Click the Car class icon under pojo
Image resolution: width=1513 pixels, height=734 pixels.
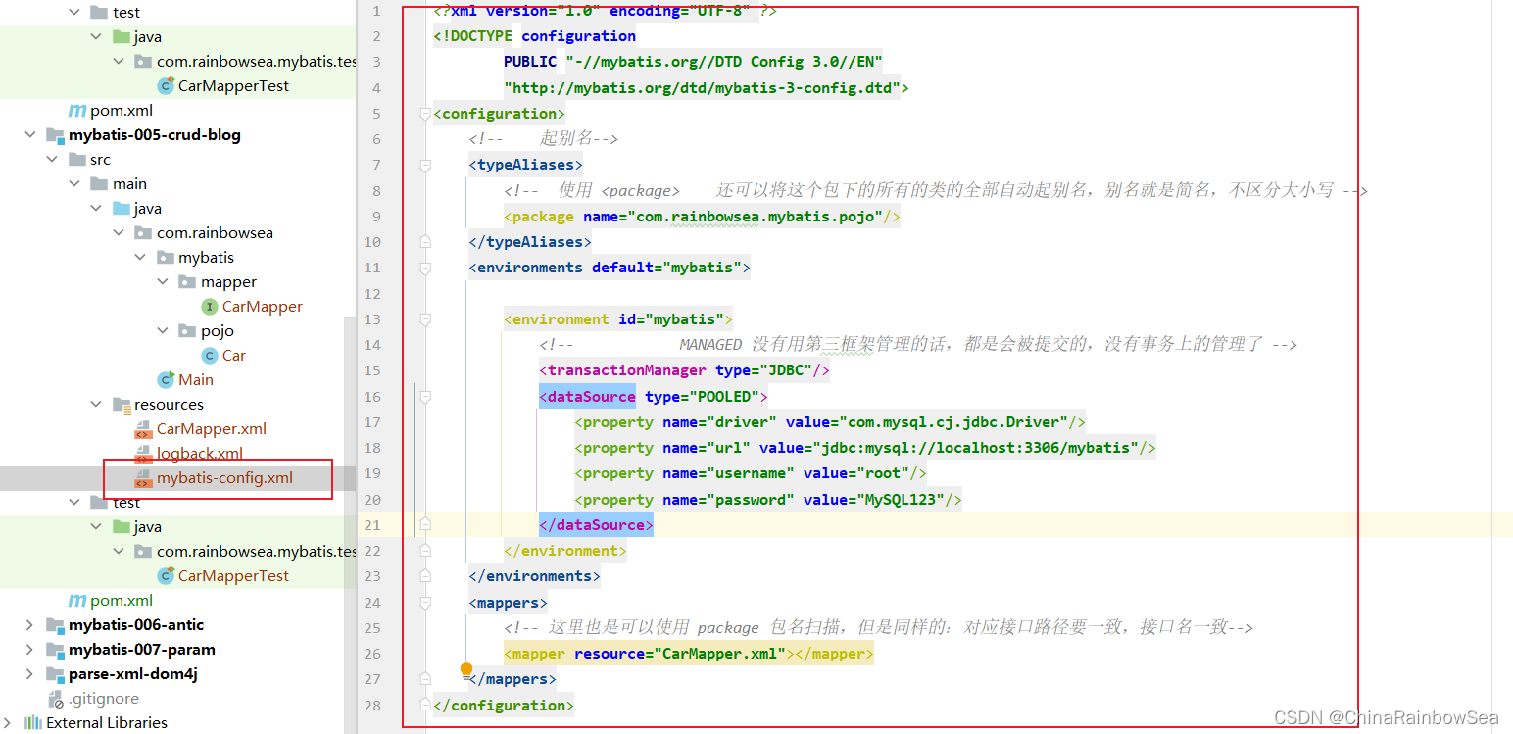pos(210,356)
